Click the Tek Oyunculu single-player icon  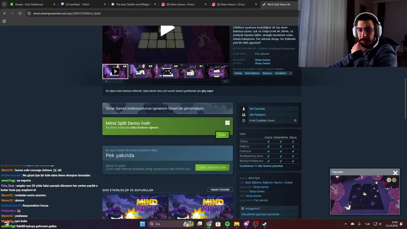tap(244, 109)
